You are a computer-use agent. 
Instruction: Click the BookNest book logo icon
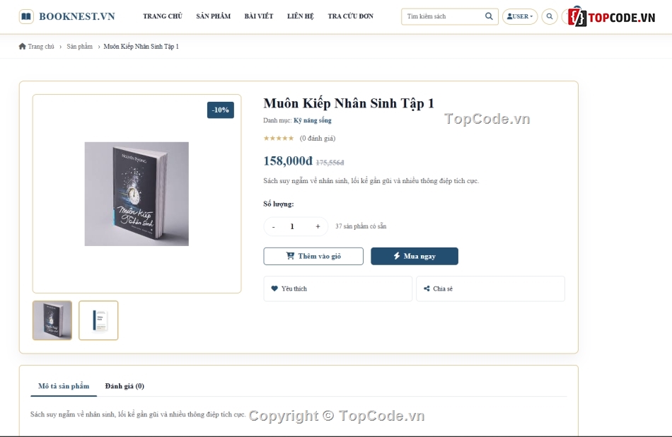(x=26, y=16)
